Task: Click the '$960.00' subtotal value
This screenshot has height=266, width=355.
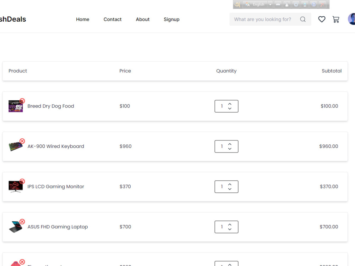Action: 329,146
